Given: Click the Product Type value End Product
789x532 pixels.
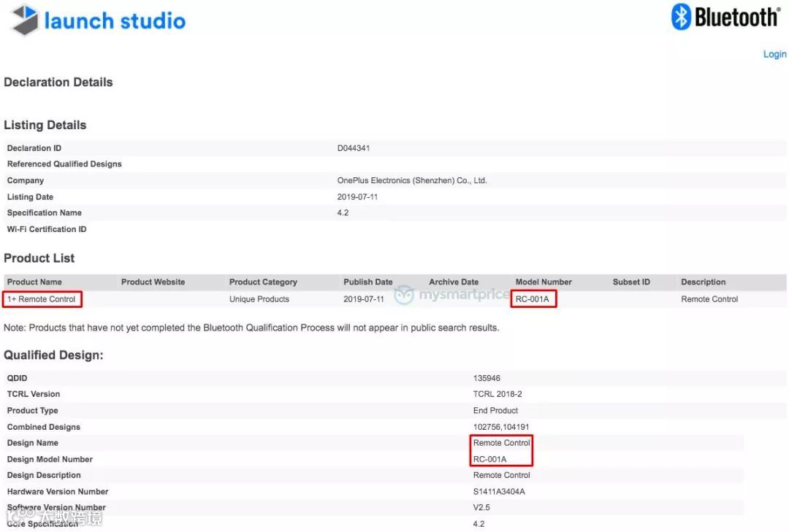Looking at the screenshot, I should pyautogui.click(x=495, y=410).
